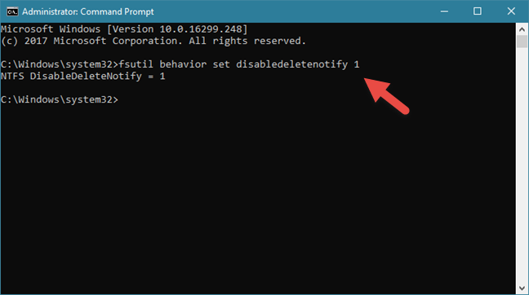Minimize the Administrator Command Prompt window
Viewport: 529px width, 295px height.
[x=444, y=11]
